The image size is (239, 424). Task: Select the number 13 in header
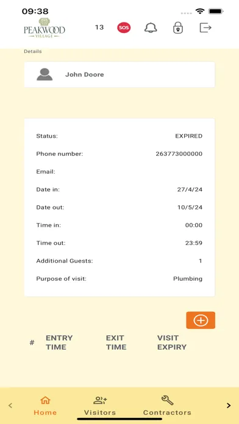(x=99, y=27)
